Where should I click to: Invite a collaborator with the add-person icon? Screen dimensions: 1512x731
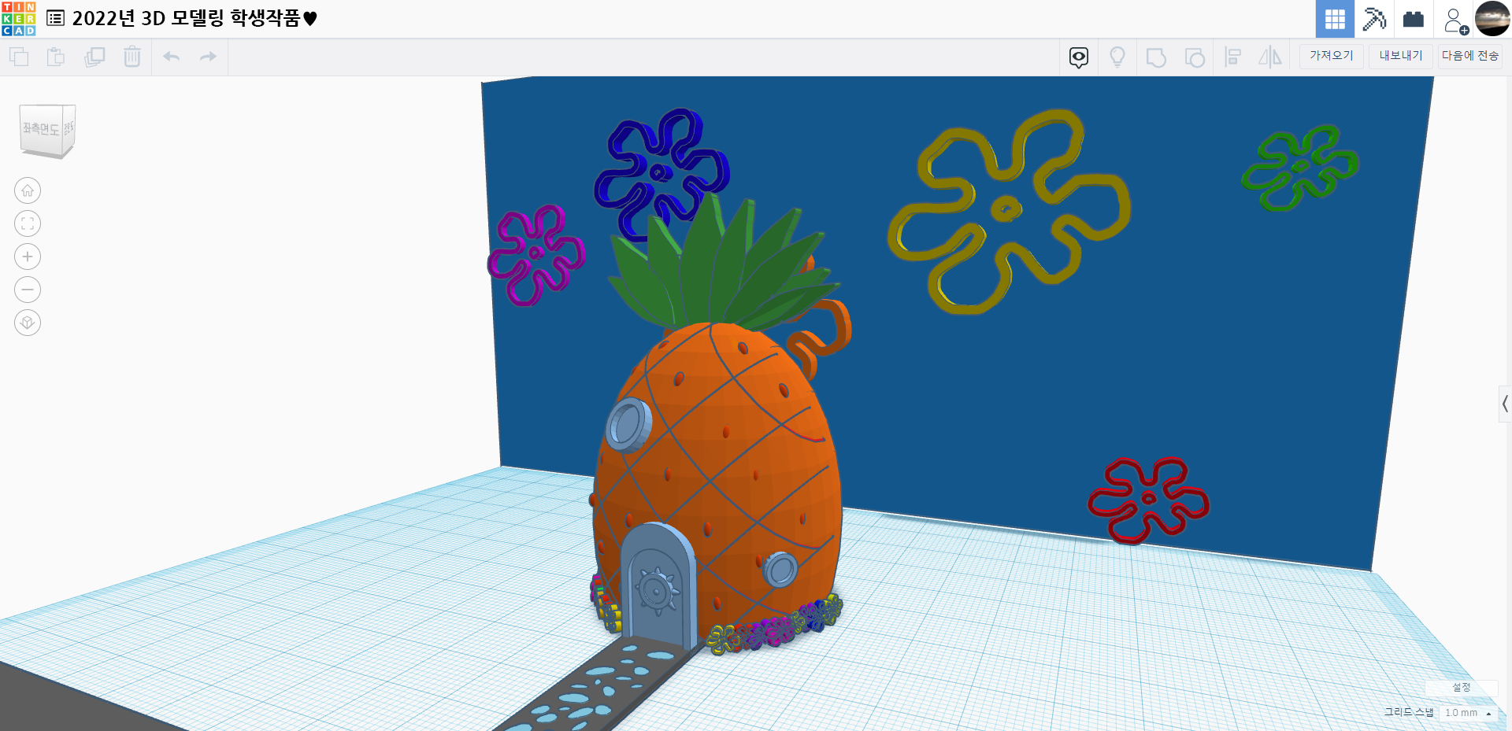click(1455, 20)
